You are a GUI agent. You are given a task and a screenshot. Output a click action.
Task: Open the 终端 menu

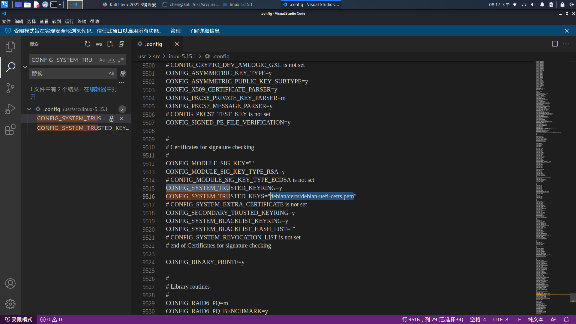(82, 22)
